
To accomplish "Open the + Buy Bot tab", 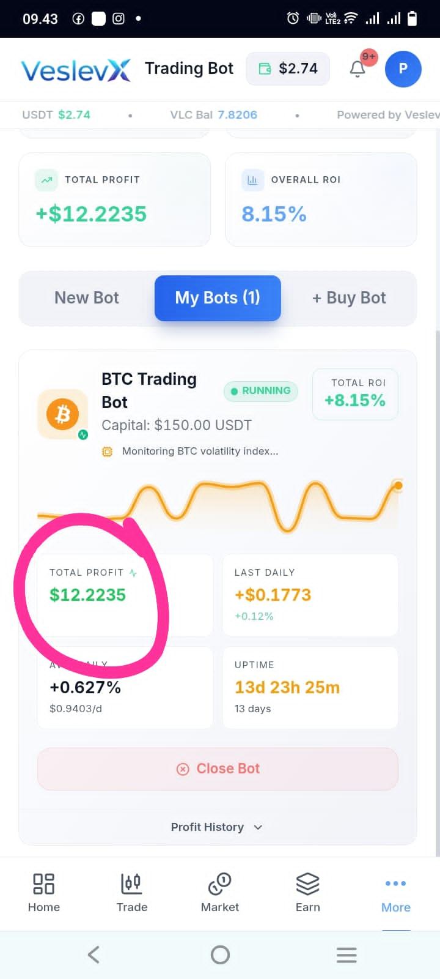I will tap(349, 298).
